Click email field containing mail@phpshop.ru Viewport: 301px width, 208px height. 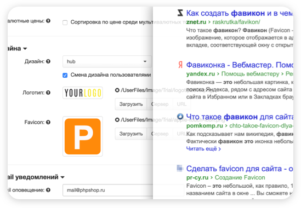pyautogui.click(x=123, y=190)
